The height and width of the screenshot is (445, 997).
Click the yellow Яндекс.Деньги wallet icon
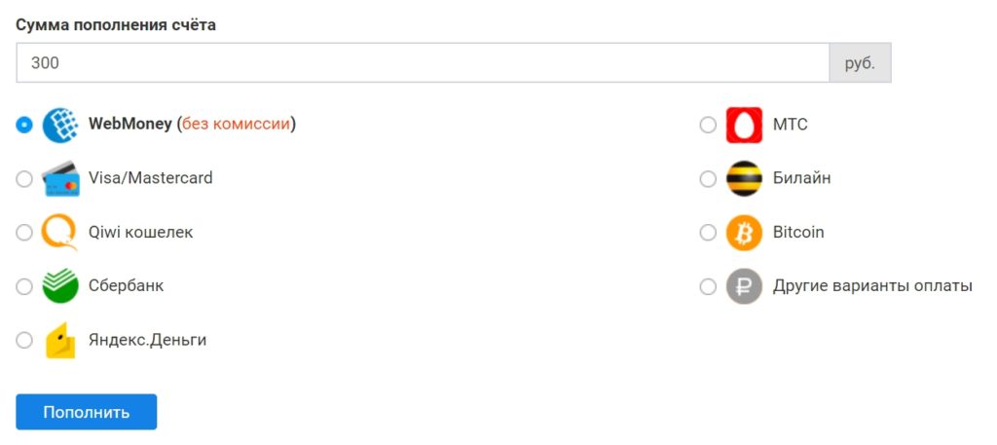60,340
